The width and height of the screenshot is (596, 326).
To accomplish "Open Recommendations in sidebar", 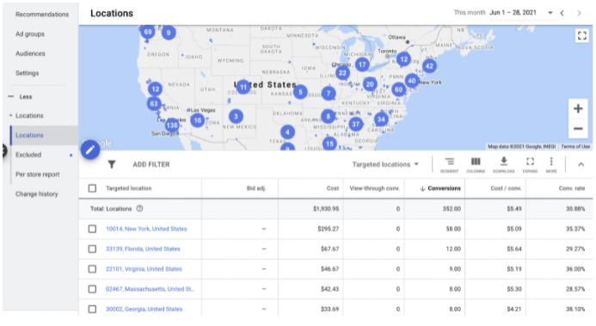I will [x=42, y=15].
